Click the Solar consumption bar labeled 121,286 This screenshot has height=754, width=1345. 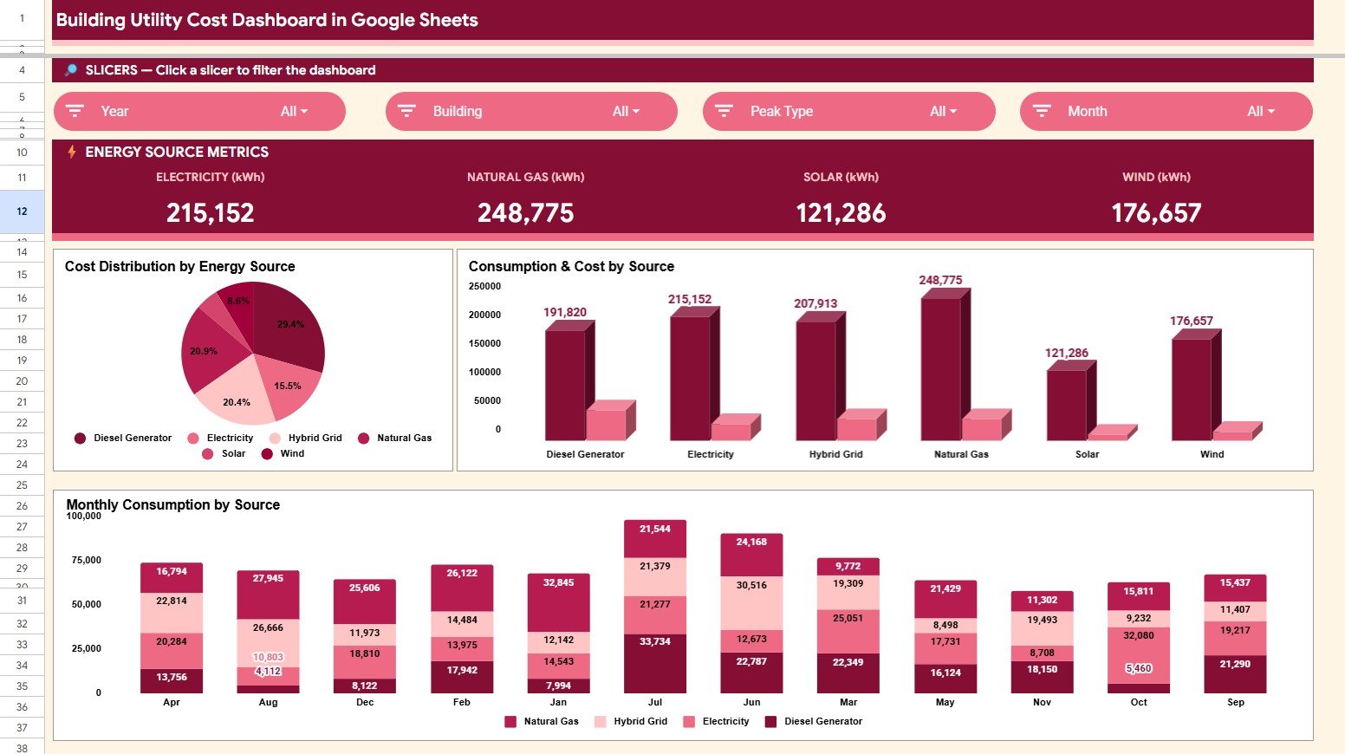[x=1066, y=406]
